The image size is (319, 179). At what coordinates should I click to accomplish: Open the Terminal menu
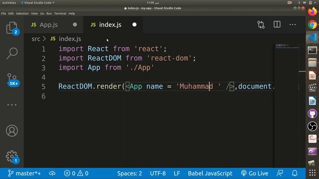[60, 13]
